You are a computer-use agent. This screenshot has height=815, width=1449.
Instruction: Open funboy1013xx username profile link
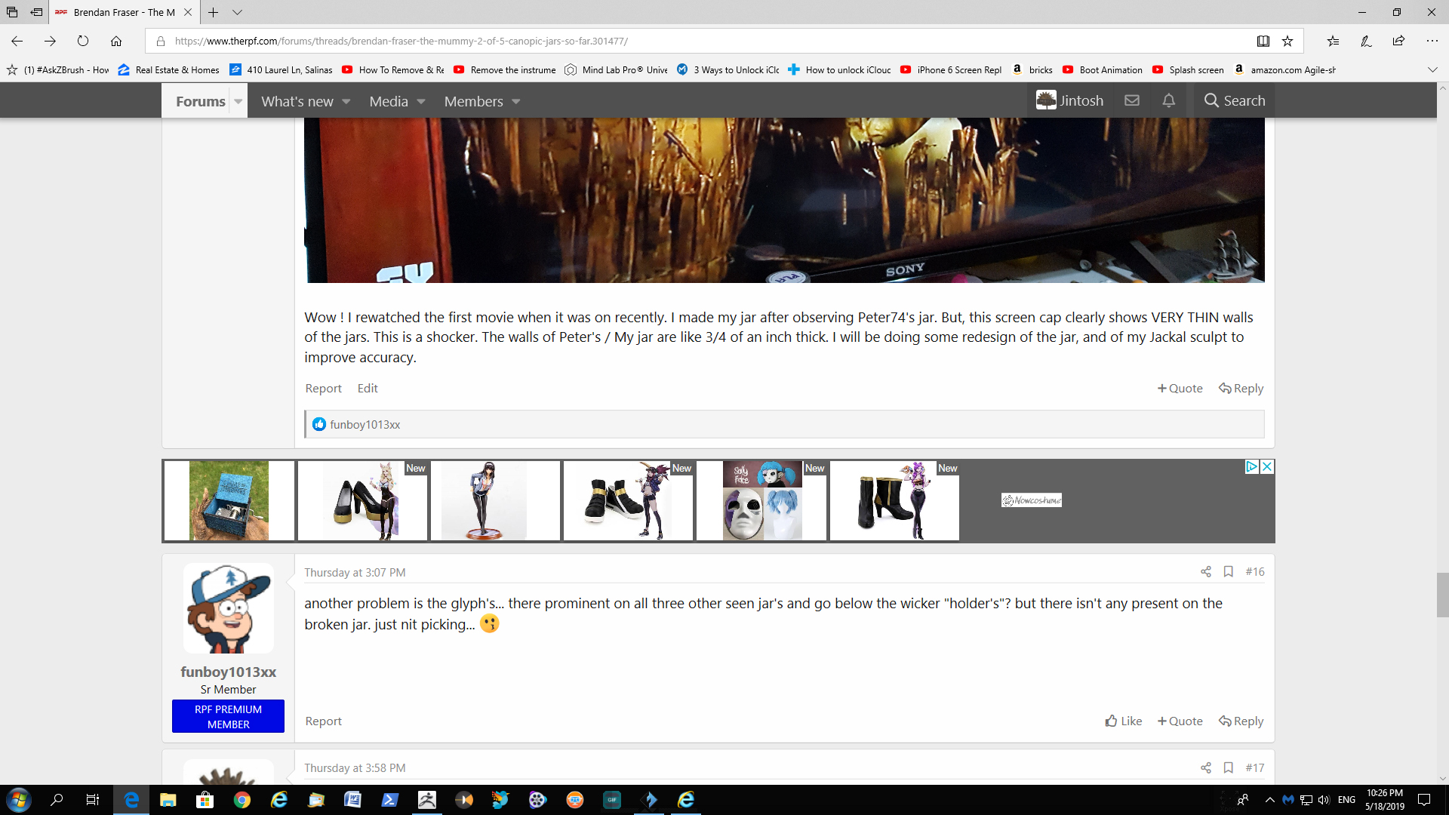(228, 672)
